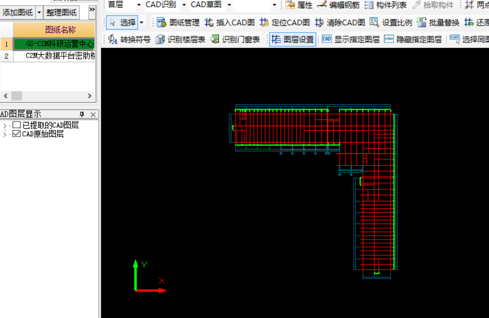Open the 选择 tool dropdown arrow
Image resolution: width=489 pixels, height=318 pixels.
[141, 23]
